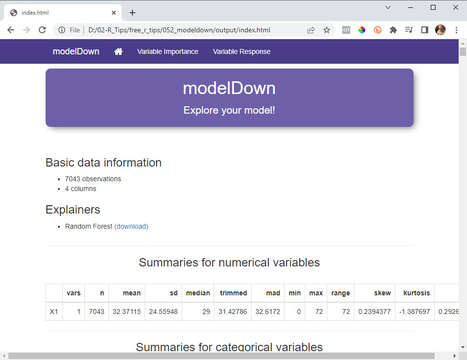
Task: Bookmark this page with star icon
Action: pos(327,30)
